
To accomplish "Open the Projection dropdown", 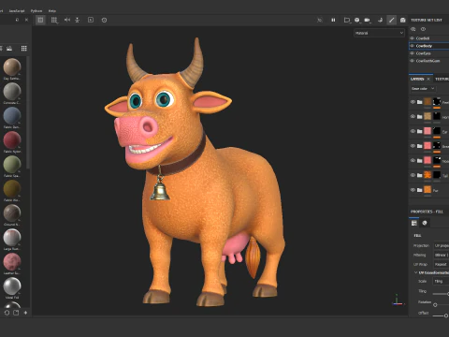I will [x=442, y=246].
